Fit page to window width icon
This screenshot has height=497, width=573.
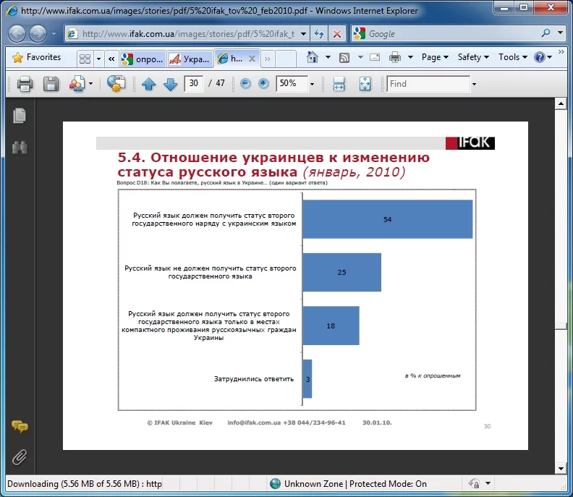(x=339, y=84)
